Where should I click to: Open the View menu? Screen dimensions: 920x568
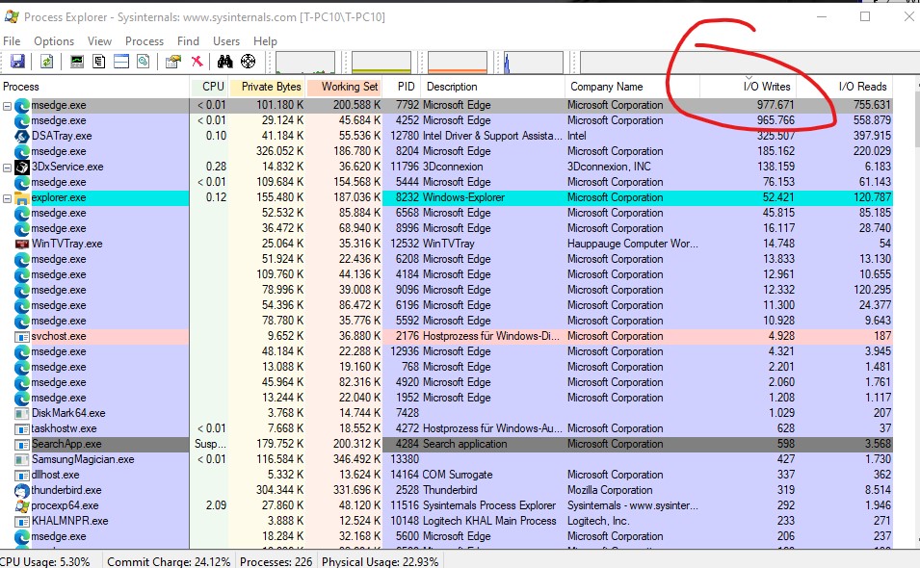click(100, 41)
